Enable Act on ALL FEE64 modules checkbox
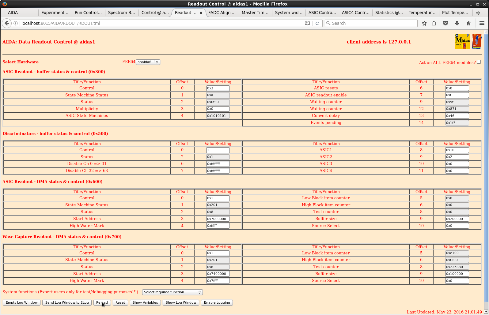The image size is (489, 315). coord(479,62)
